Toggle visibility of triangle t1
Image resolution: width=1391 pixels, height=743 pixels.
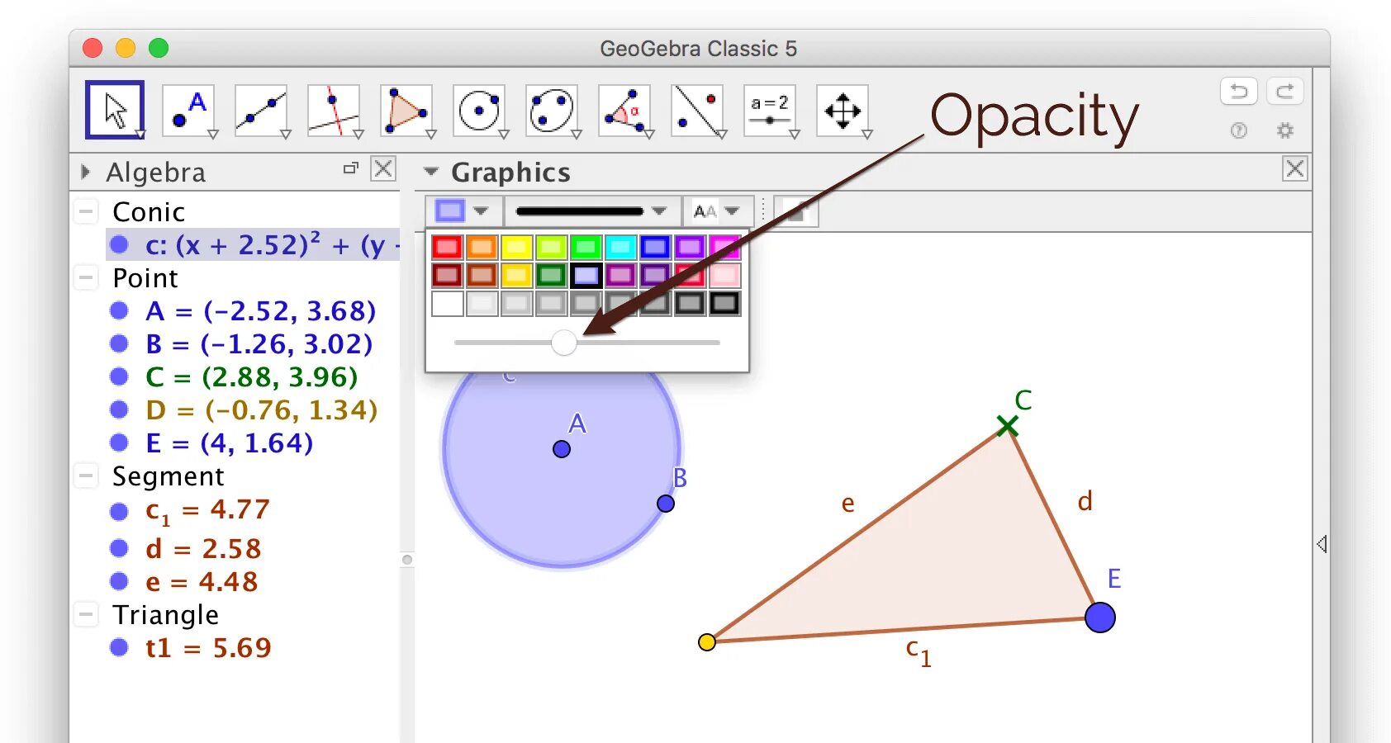(117, 648)
